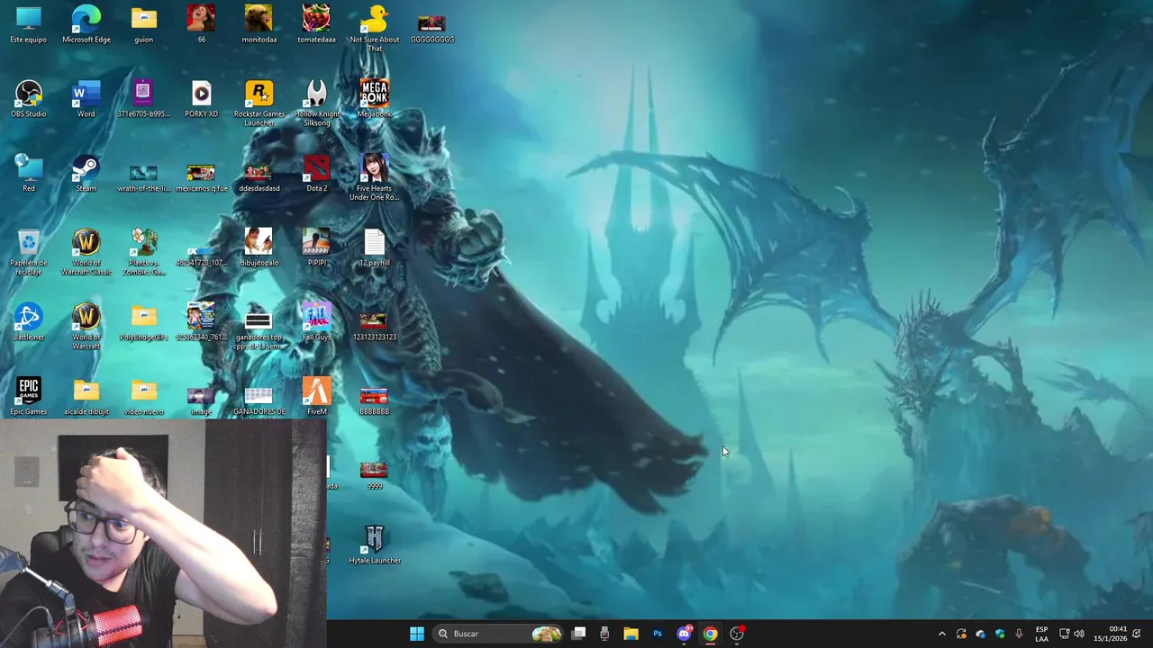The height and width of the screenshot is (648, 1153).
Task: Select the 525362340_761 image file
Action: pos(201,322)
